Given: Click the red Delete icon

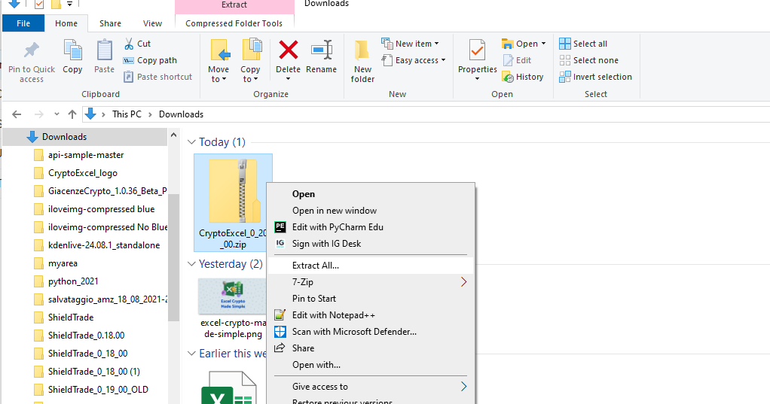Looking at the screenshot, I should tap(288, 51).
